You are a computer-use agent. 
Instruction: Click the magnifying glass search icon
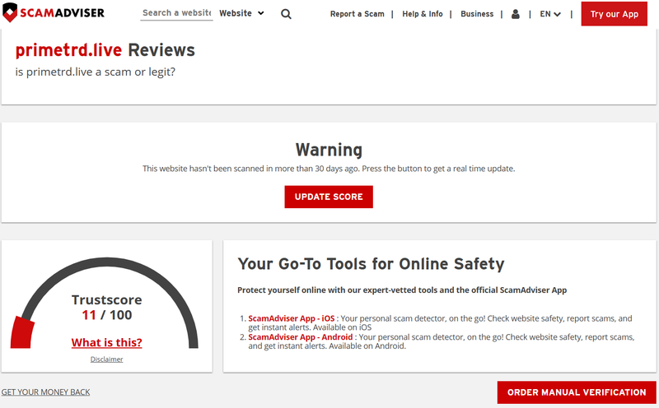pos(286,14)
